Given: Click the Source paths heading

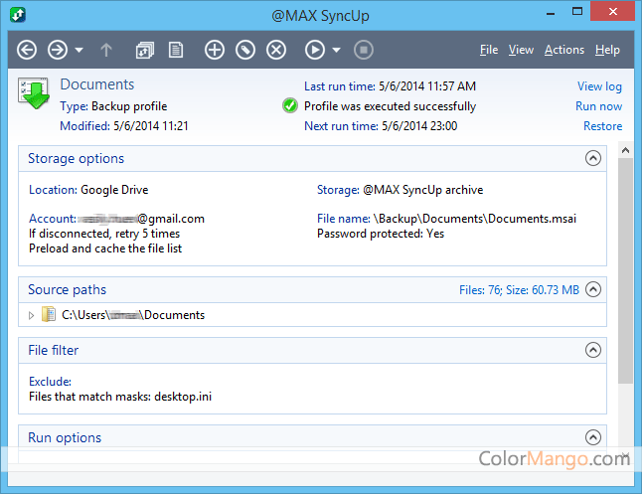Looking at the screenshot, I should pyautogui.click(x=68, y=289).
